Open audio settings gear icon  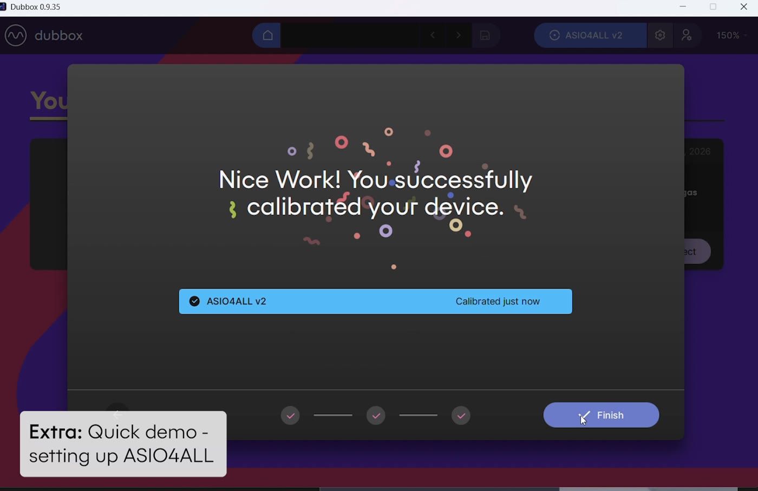(660, 35)
